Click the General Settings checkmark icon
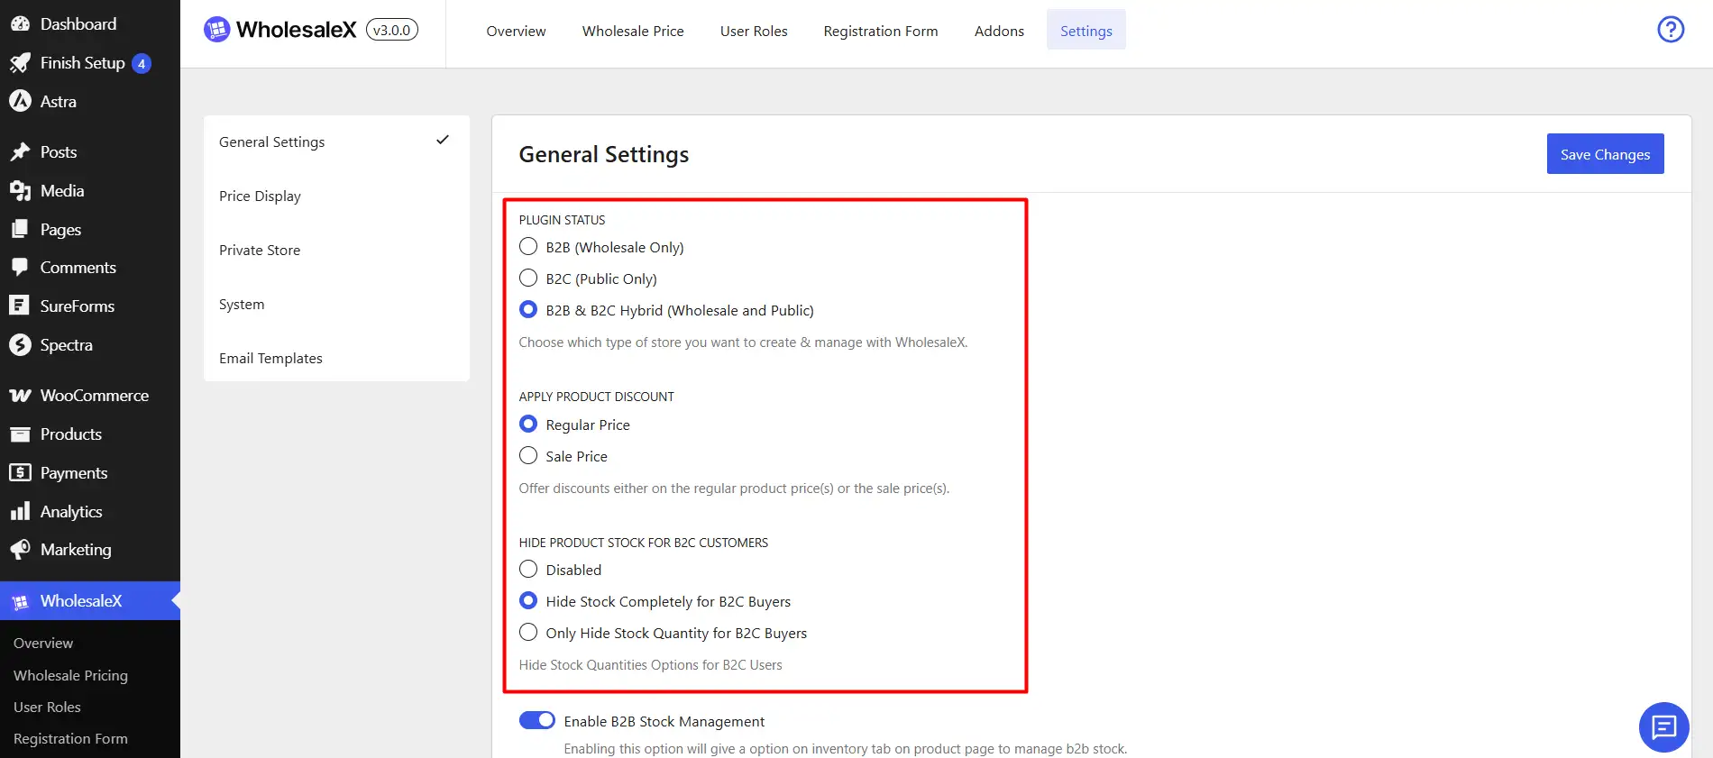Screen dimensions: 1713x758 coord(443,140)
